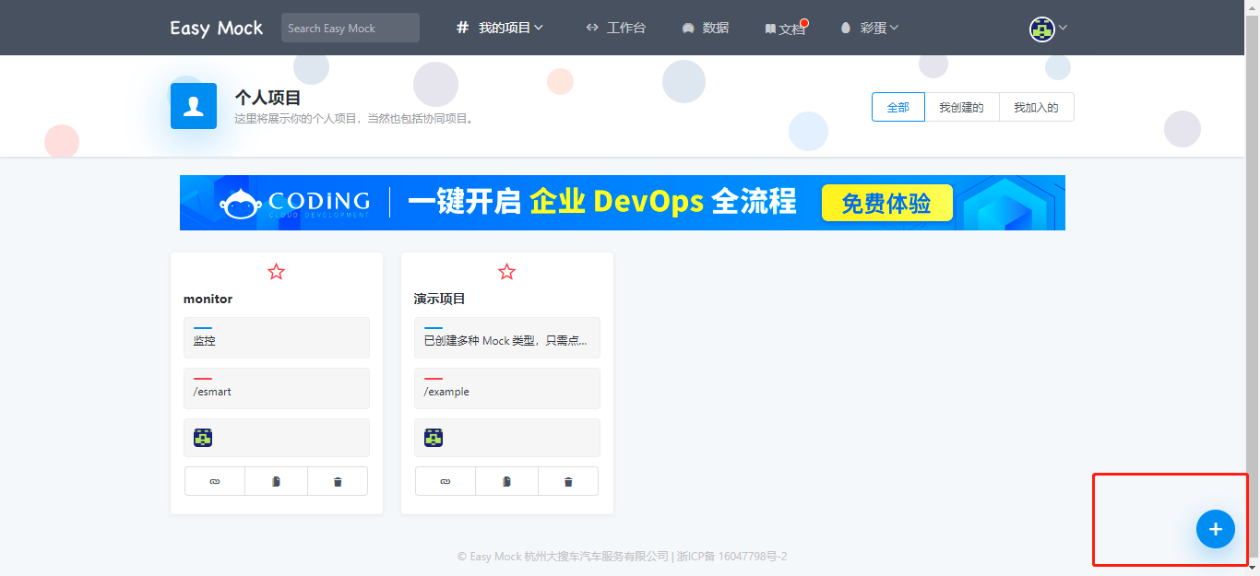1260x576 pixels.
Task: Copy the monitor project link
Action: click(x=215, y=481)
